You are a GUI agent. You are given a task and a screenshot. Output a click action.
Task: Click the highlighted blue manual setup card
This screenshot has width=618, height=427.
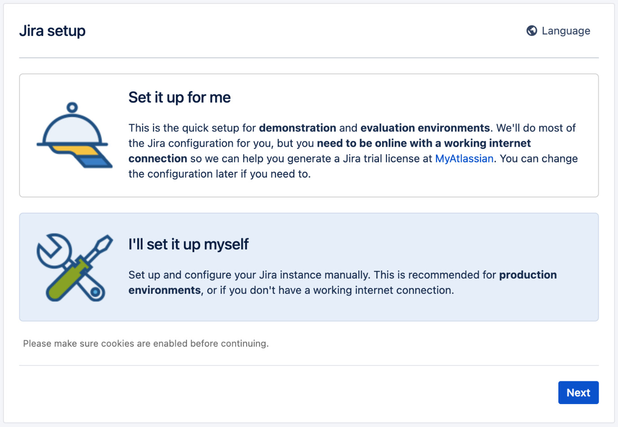pyautogui.click(x=309, y=266)
